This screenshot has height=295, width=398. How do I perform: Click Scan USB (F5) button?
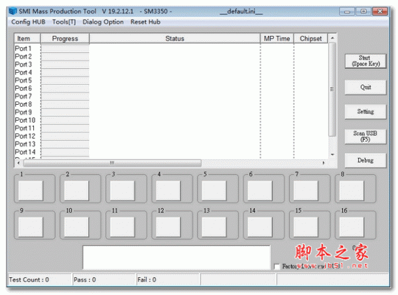tap(365, 137)
